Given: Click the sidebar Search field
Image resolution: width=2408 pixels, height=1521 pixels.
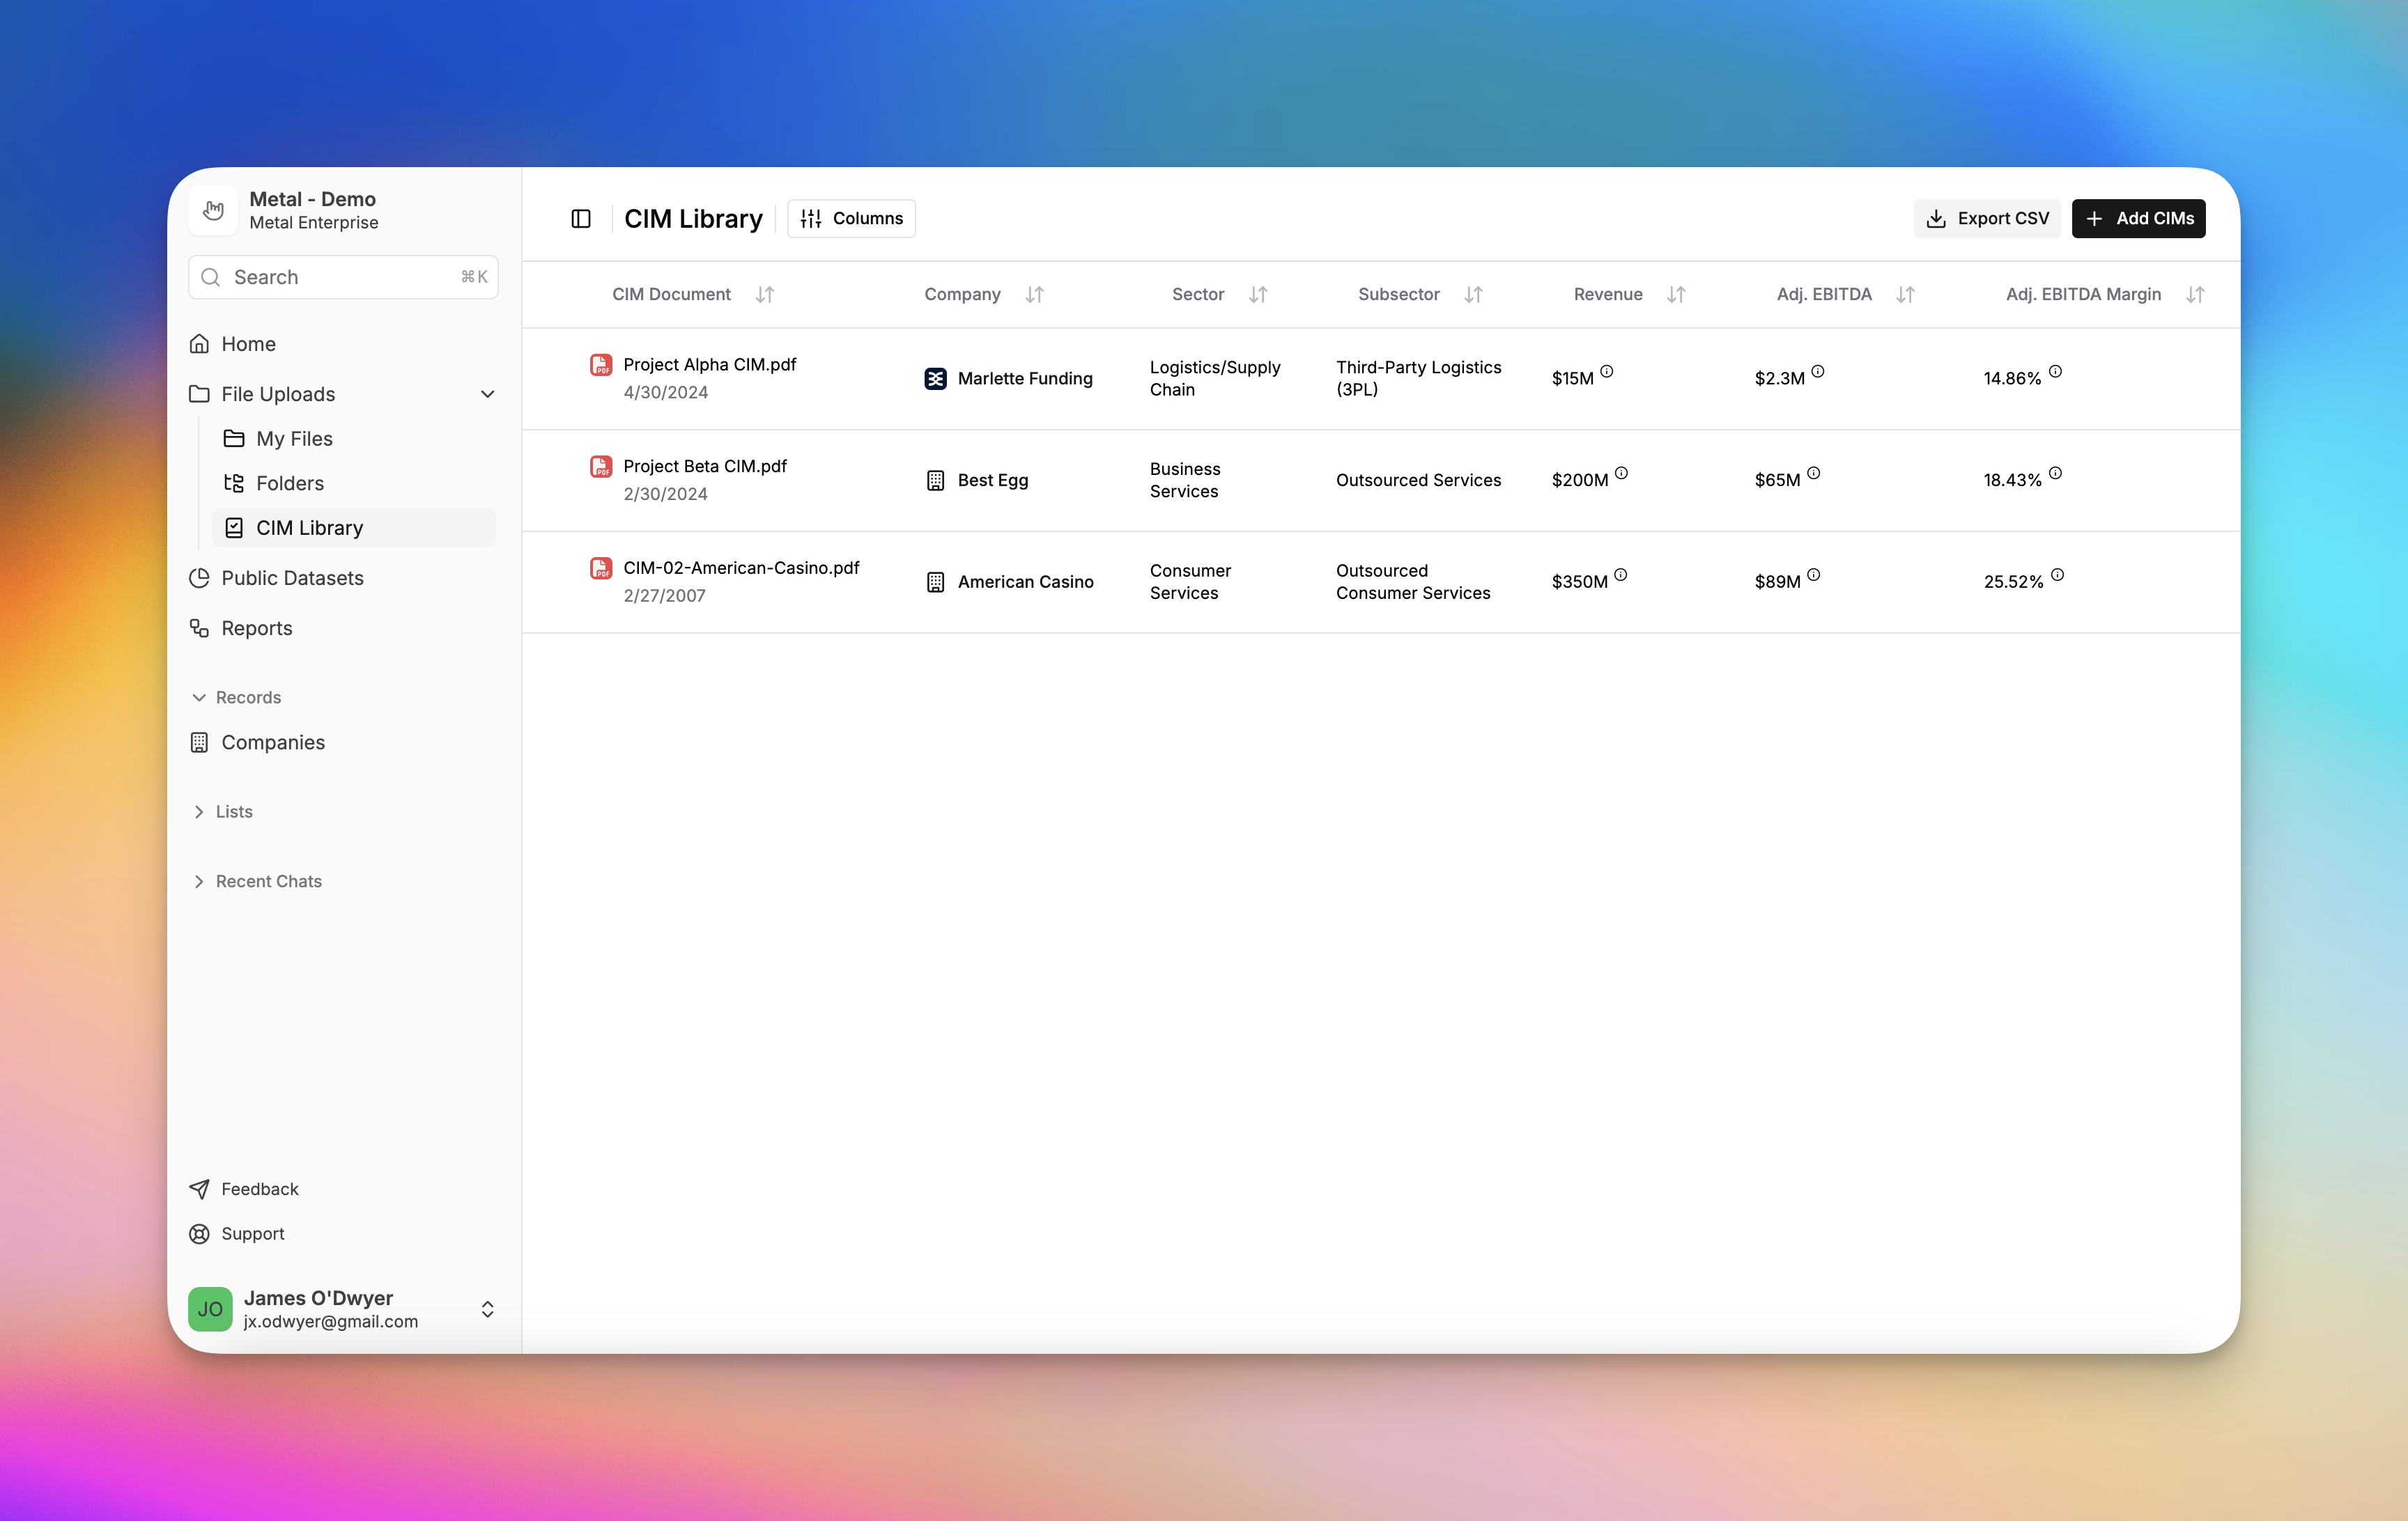Looking at the screenshot, I should click(343, 276).
